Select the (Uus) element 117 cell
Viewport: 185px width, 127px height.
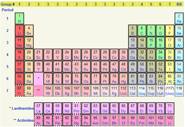(170, 91)
